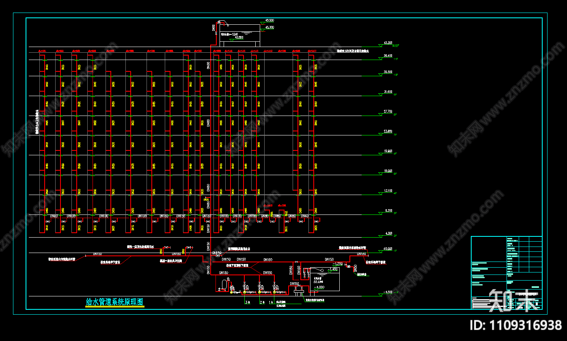Select the 6F floor label
Viewport: 567px width, 341px height.
pyautogui.click(x=395, y=154)
